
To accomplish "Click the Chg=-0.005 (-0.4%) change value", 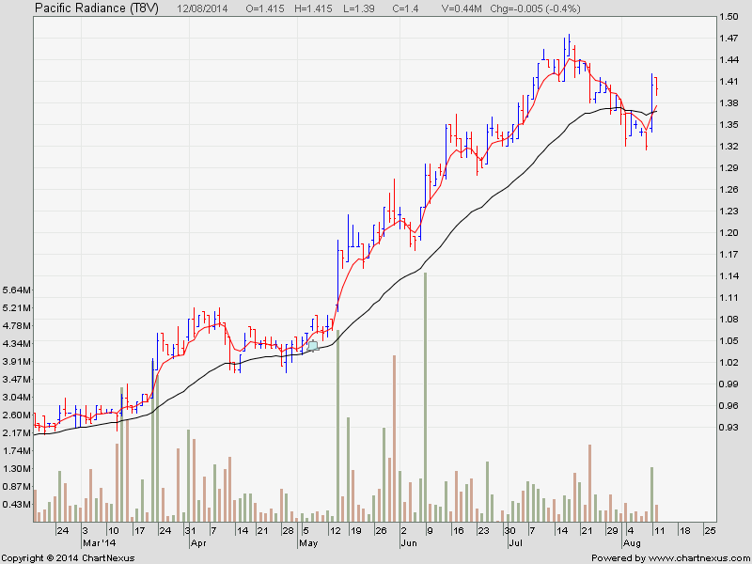I will (535, 8).
